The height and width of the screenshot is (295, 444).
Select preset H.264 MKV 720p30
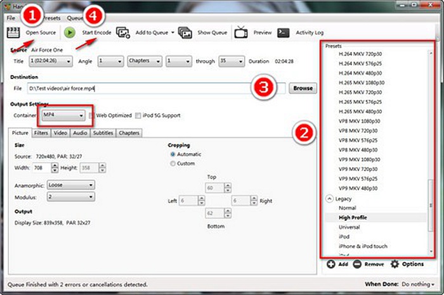tap(360, 54)
